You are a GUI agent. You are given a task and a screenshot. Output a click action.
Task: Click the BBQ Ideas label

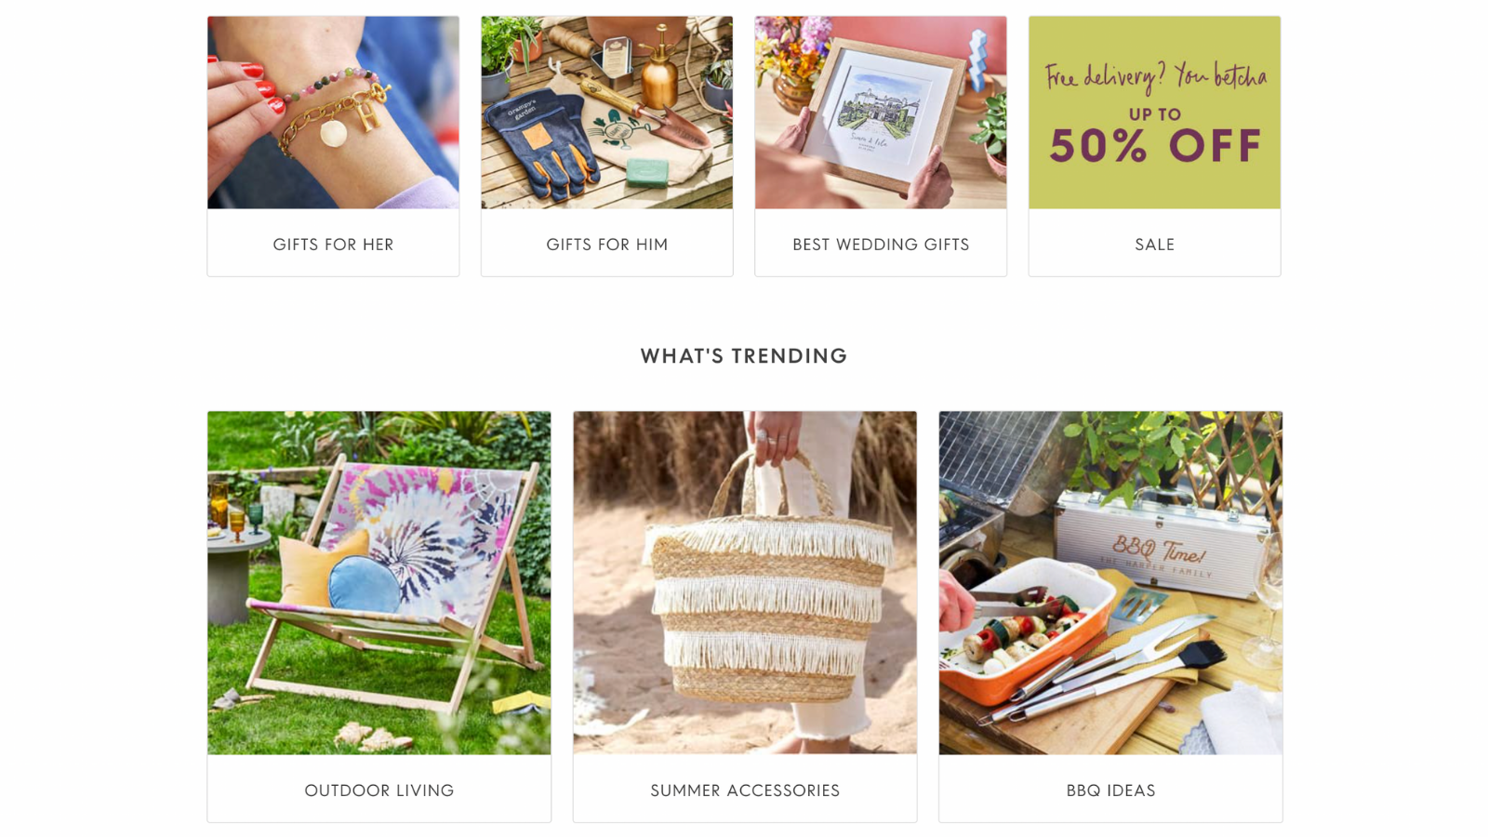click(1110, 790)
